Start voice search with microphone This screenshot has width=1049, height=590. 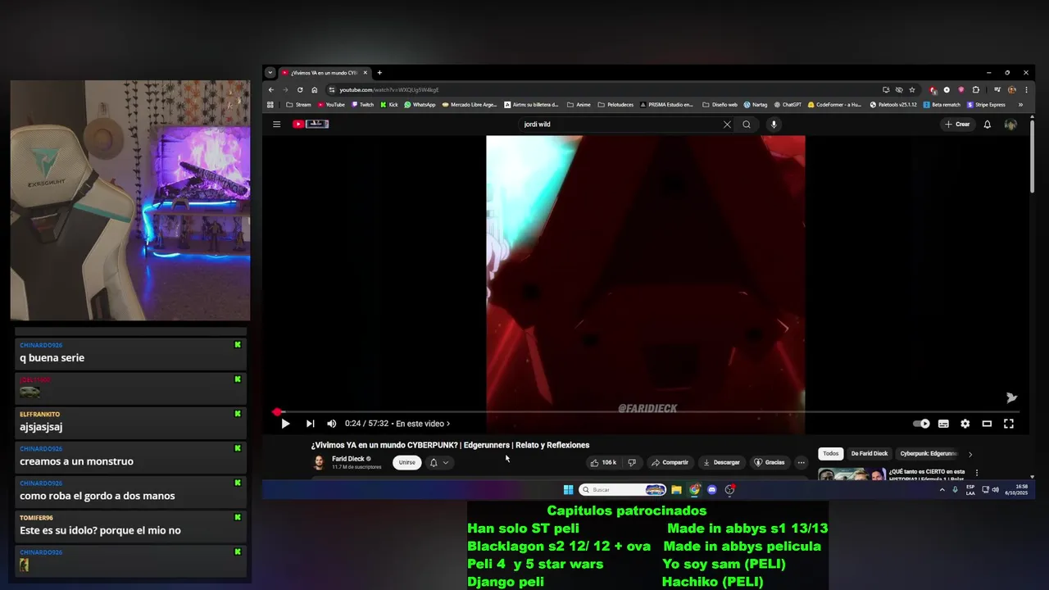coord(773,125)
